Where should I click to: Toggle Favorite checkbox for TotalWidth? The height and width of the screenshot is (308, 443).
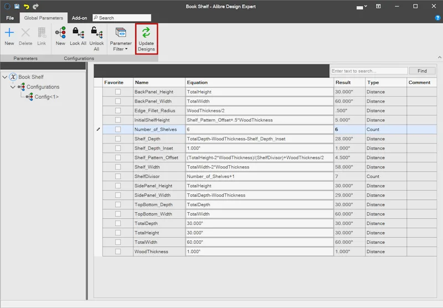(x=118, y=242)
